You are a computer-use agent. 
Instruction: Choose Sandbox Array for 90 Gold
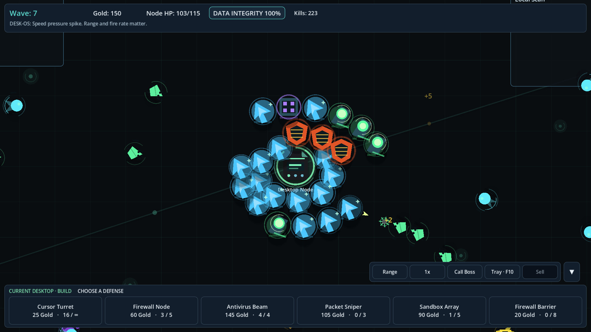pos(440,310)
